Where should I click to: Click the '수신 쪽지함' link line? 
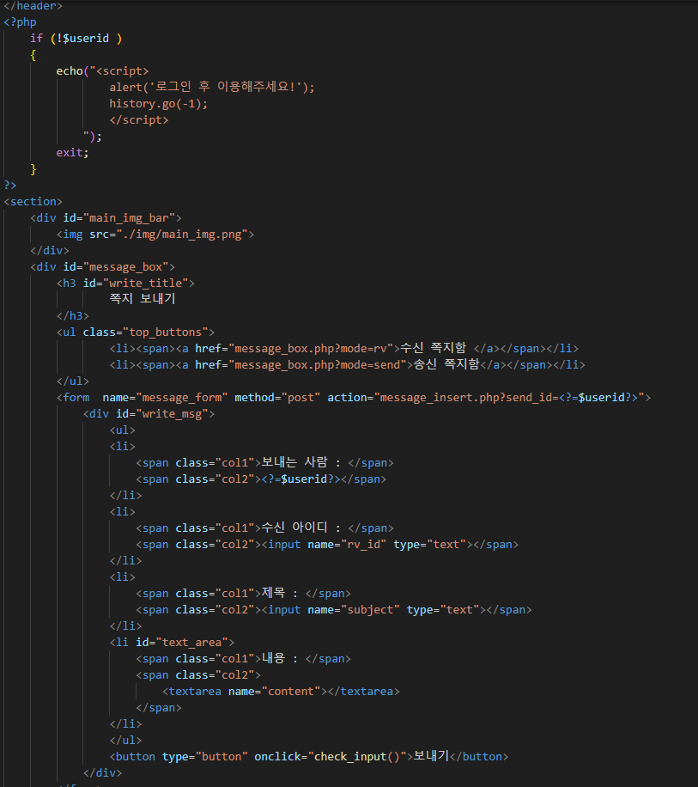pyautogui.click(x=344, y=348)
